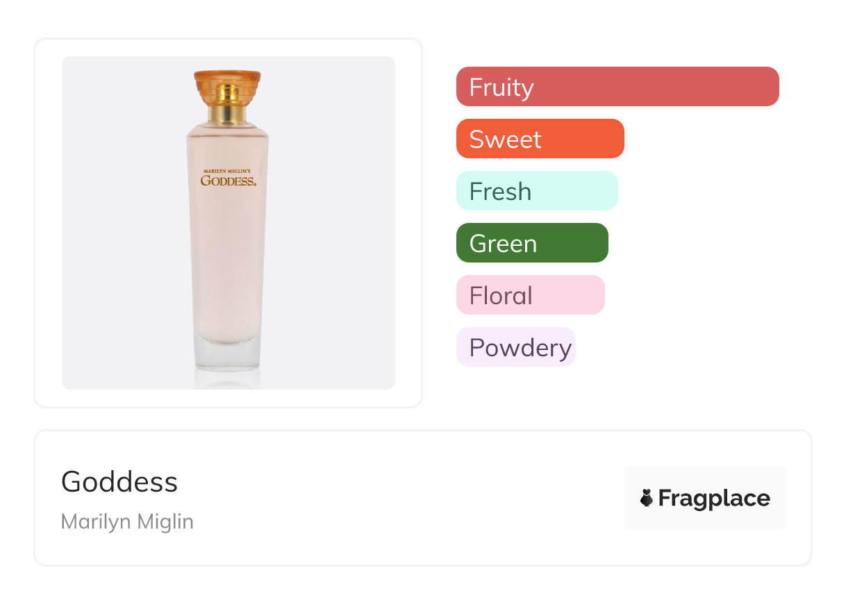Select the lavender Powdery accord bar
This screenshot has height=600, width=846.
pyautogui.click(x=515, y=347)
